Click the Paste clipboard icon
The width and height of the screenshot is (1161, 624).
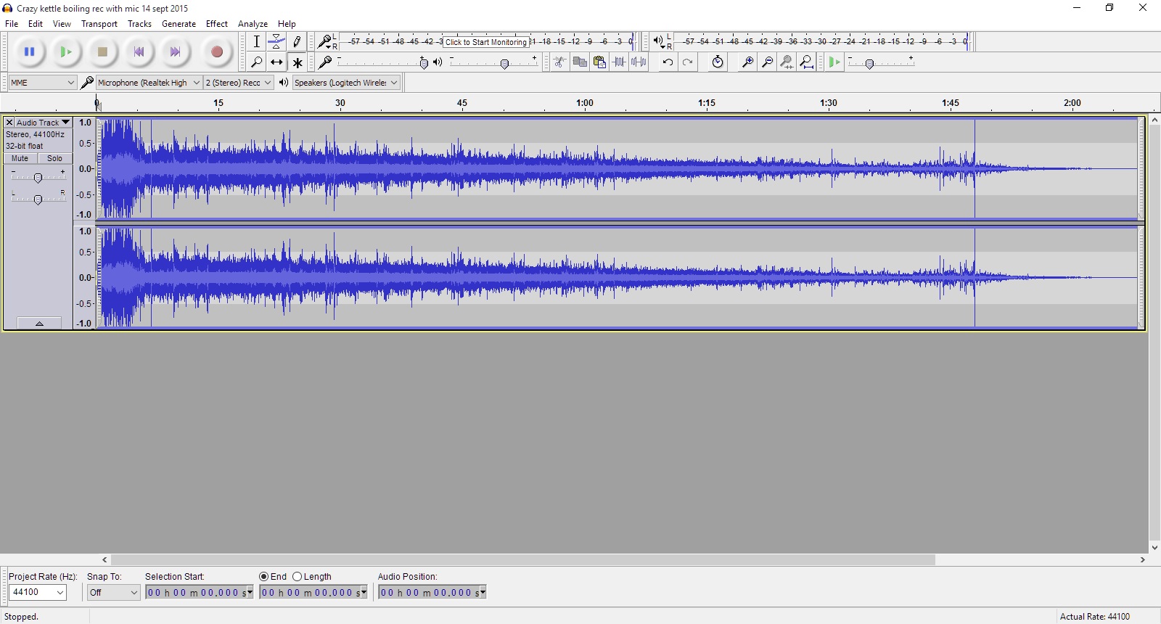[599, 62]
